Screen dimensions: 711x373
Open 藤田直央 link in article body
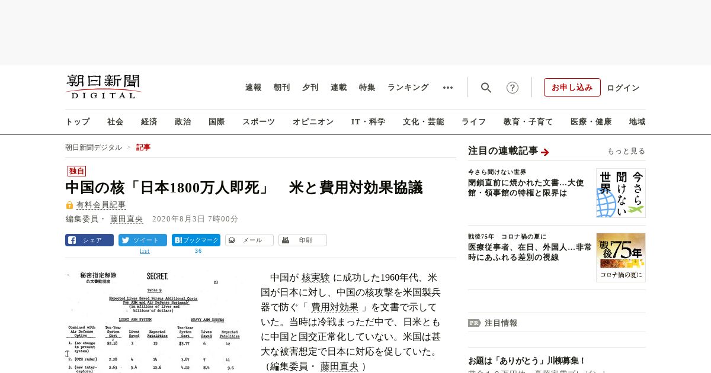coord(340,366)
